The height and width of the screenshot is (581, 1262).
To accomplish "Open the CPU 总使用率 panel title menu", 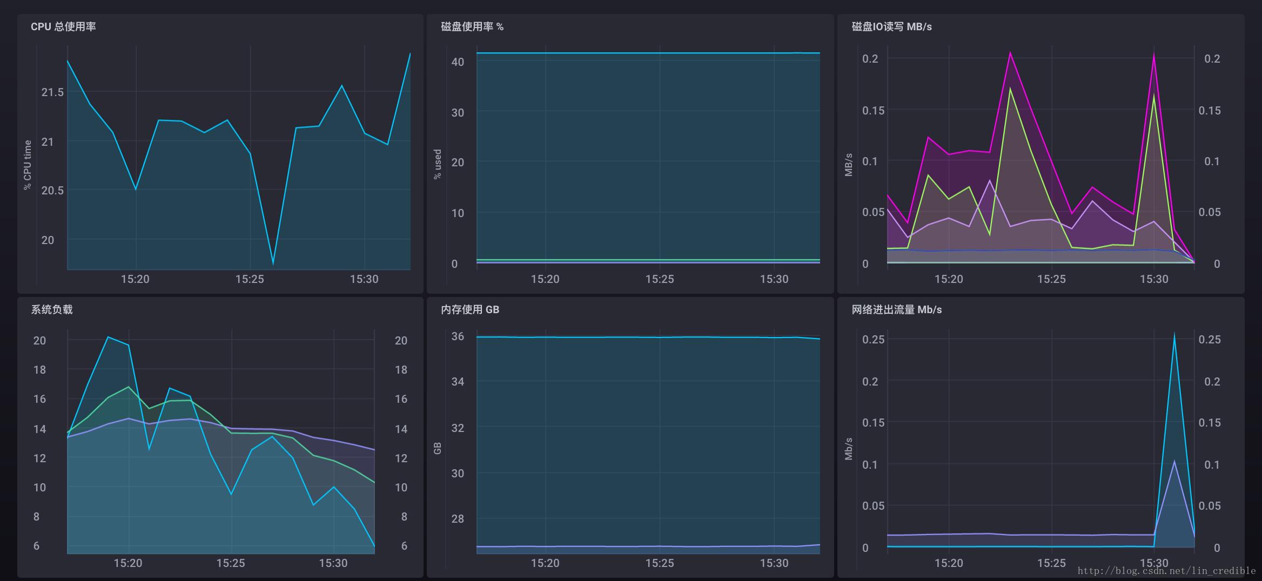I will pyautogui.click(x=63, y=26).
